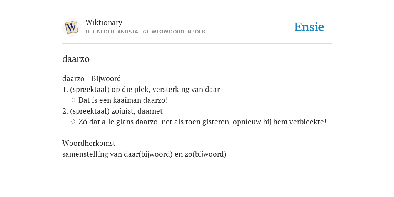Screen dimensions: 394x197
Task: Click the horizontal divider under the header
Action: click(x=197, y=44)
